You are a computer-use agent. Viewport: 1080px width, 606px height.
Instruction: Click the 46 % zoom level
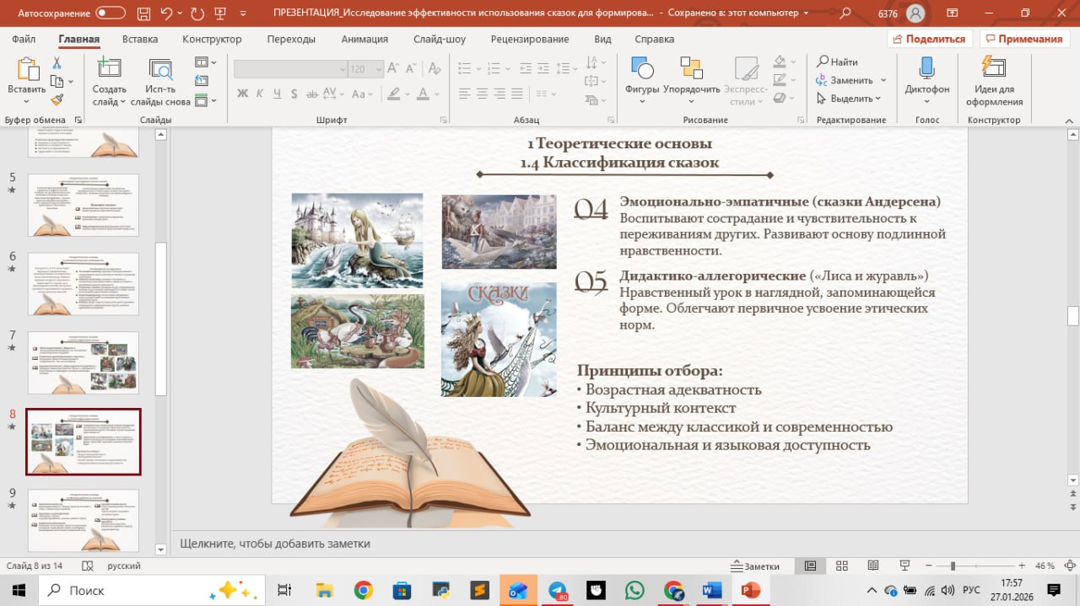pos(1045,566)
